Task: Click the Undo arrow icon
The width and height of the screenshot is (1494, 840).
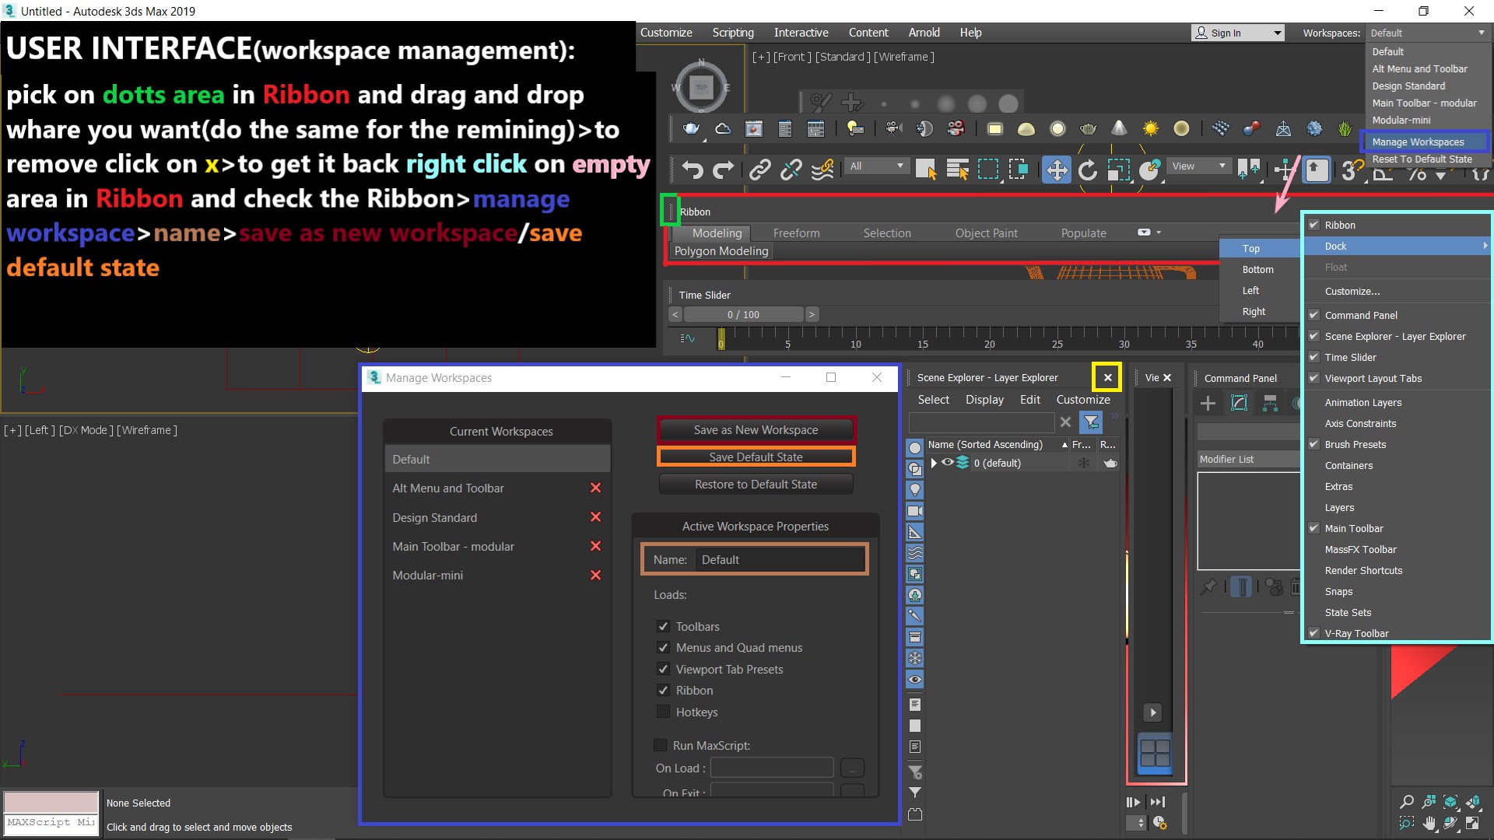Action: coord(692,170)
